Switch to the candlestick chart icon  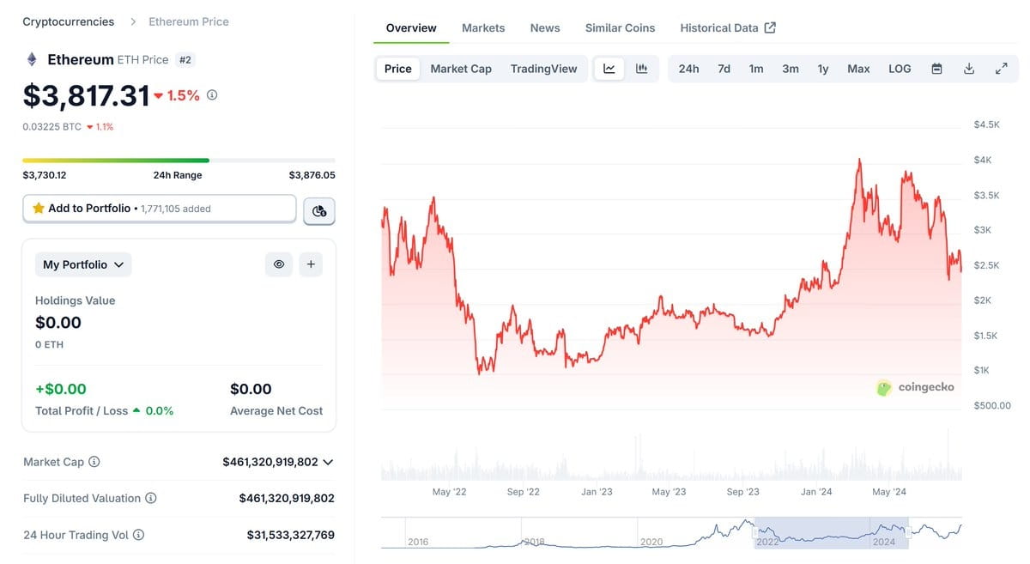coord(641,68)
